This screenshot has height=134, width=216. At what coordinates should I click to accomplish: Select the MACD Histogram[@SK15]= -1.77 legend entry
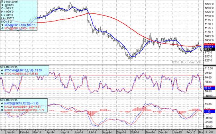[x=24, y=110]
